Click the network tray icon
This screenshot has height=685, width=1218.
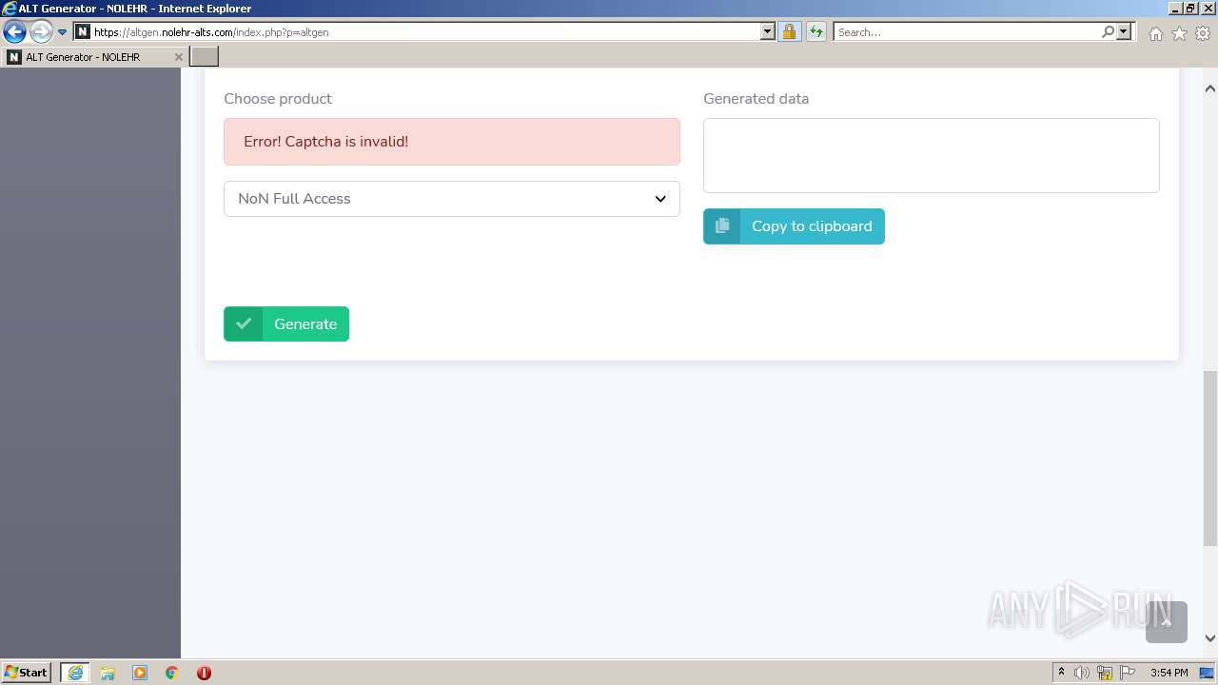tap(1105, 673)
